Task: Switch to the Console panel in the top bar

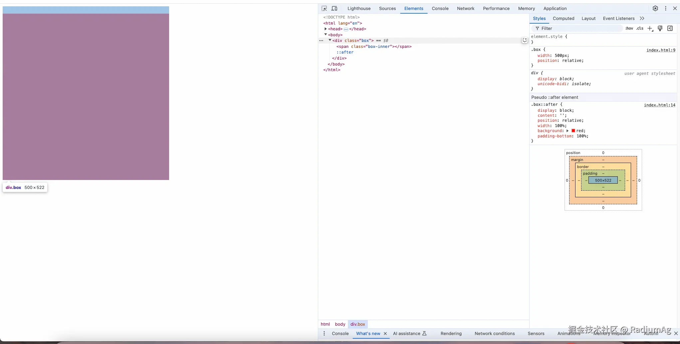Action: [440, 8]
